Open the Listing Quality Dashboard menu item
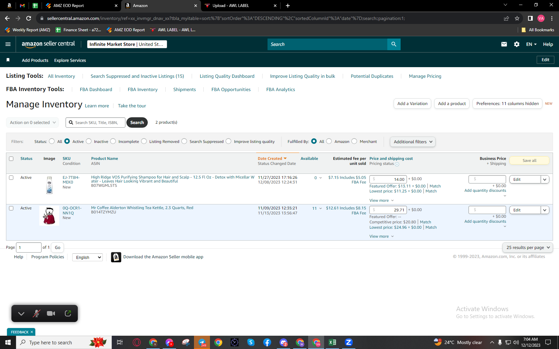Image resolution: width=559 pixels, height=349 pixels. (227, 76)
